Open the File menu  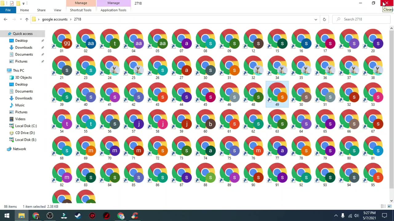[8, 10]
